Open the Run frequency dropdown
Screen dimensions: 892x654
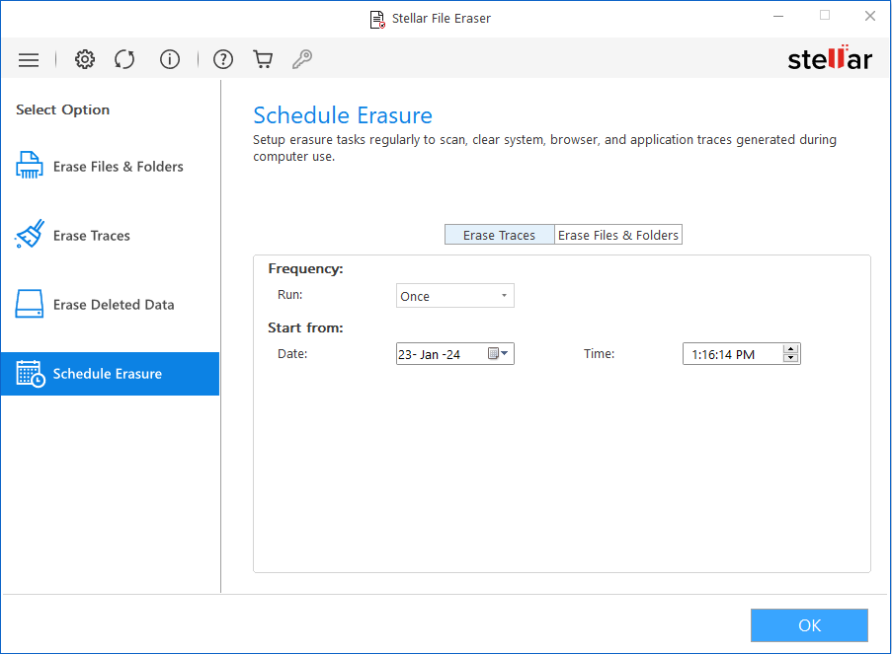click(x=454, y=295)
